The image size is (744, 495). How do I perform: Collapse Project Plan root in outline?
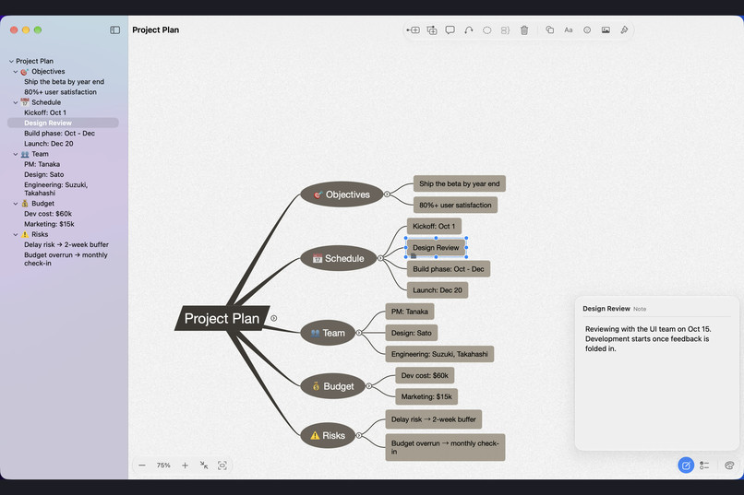pos(11,61)
